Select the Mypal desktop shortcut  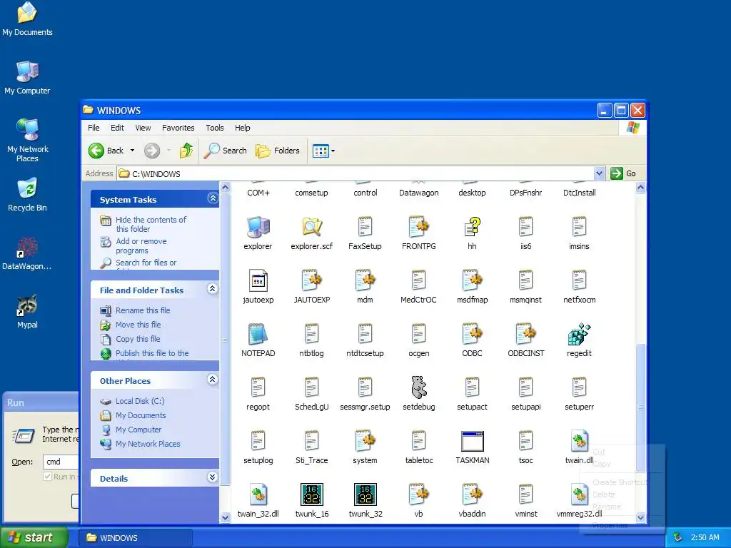pyautogui.click(x=27, y=311)
